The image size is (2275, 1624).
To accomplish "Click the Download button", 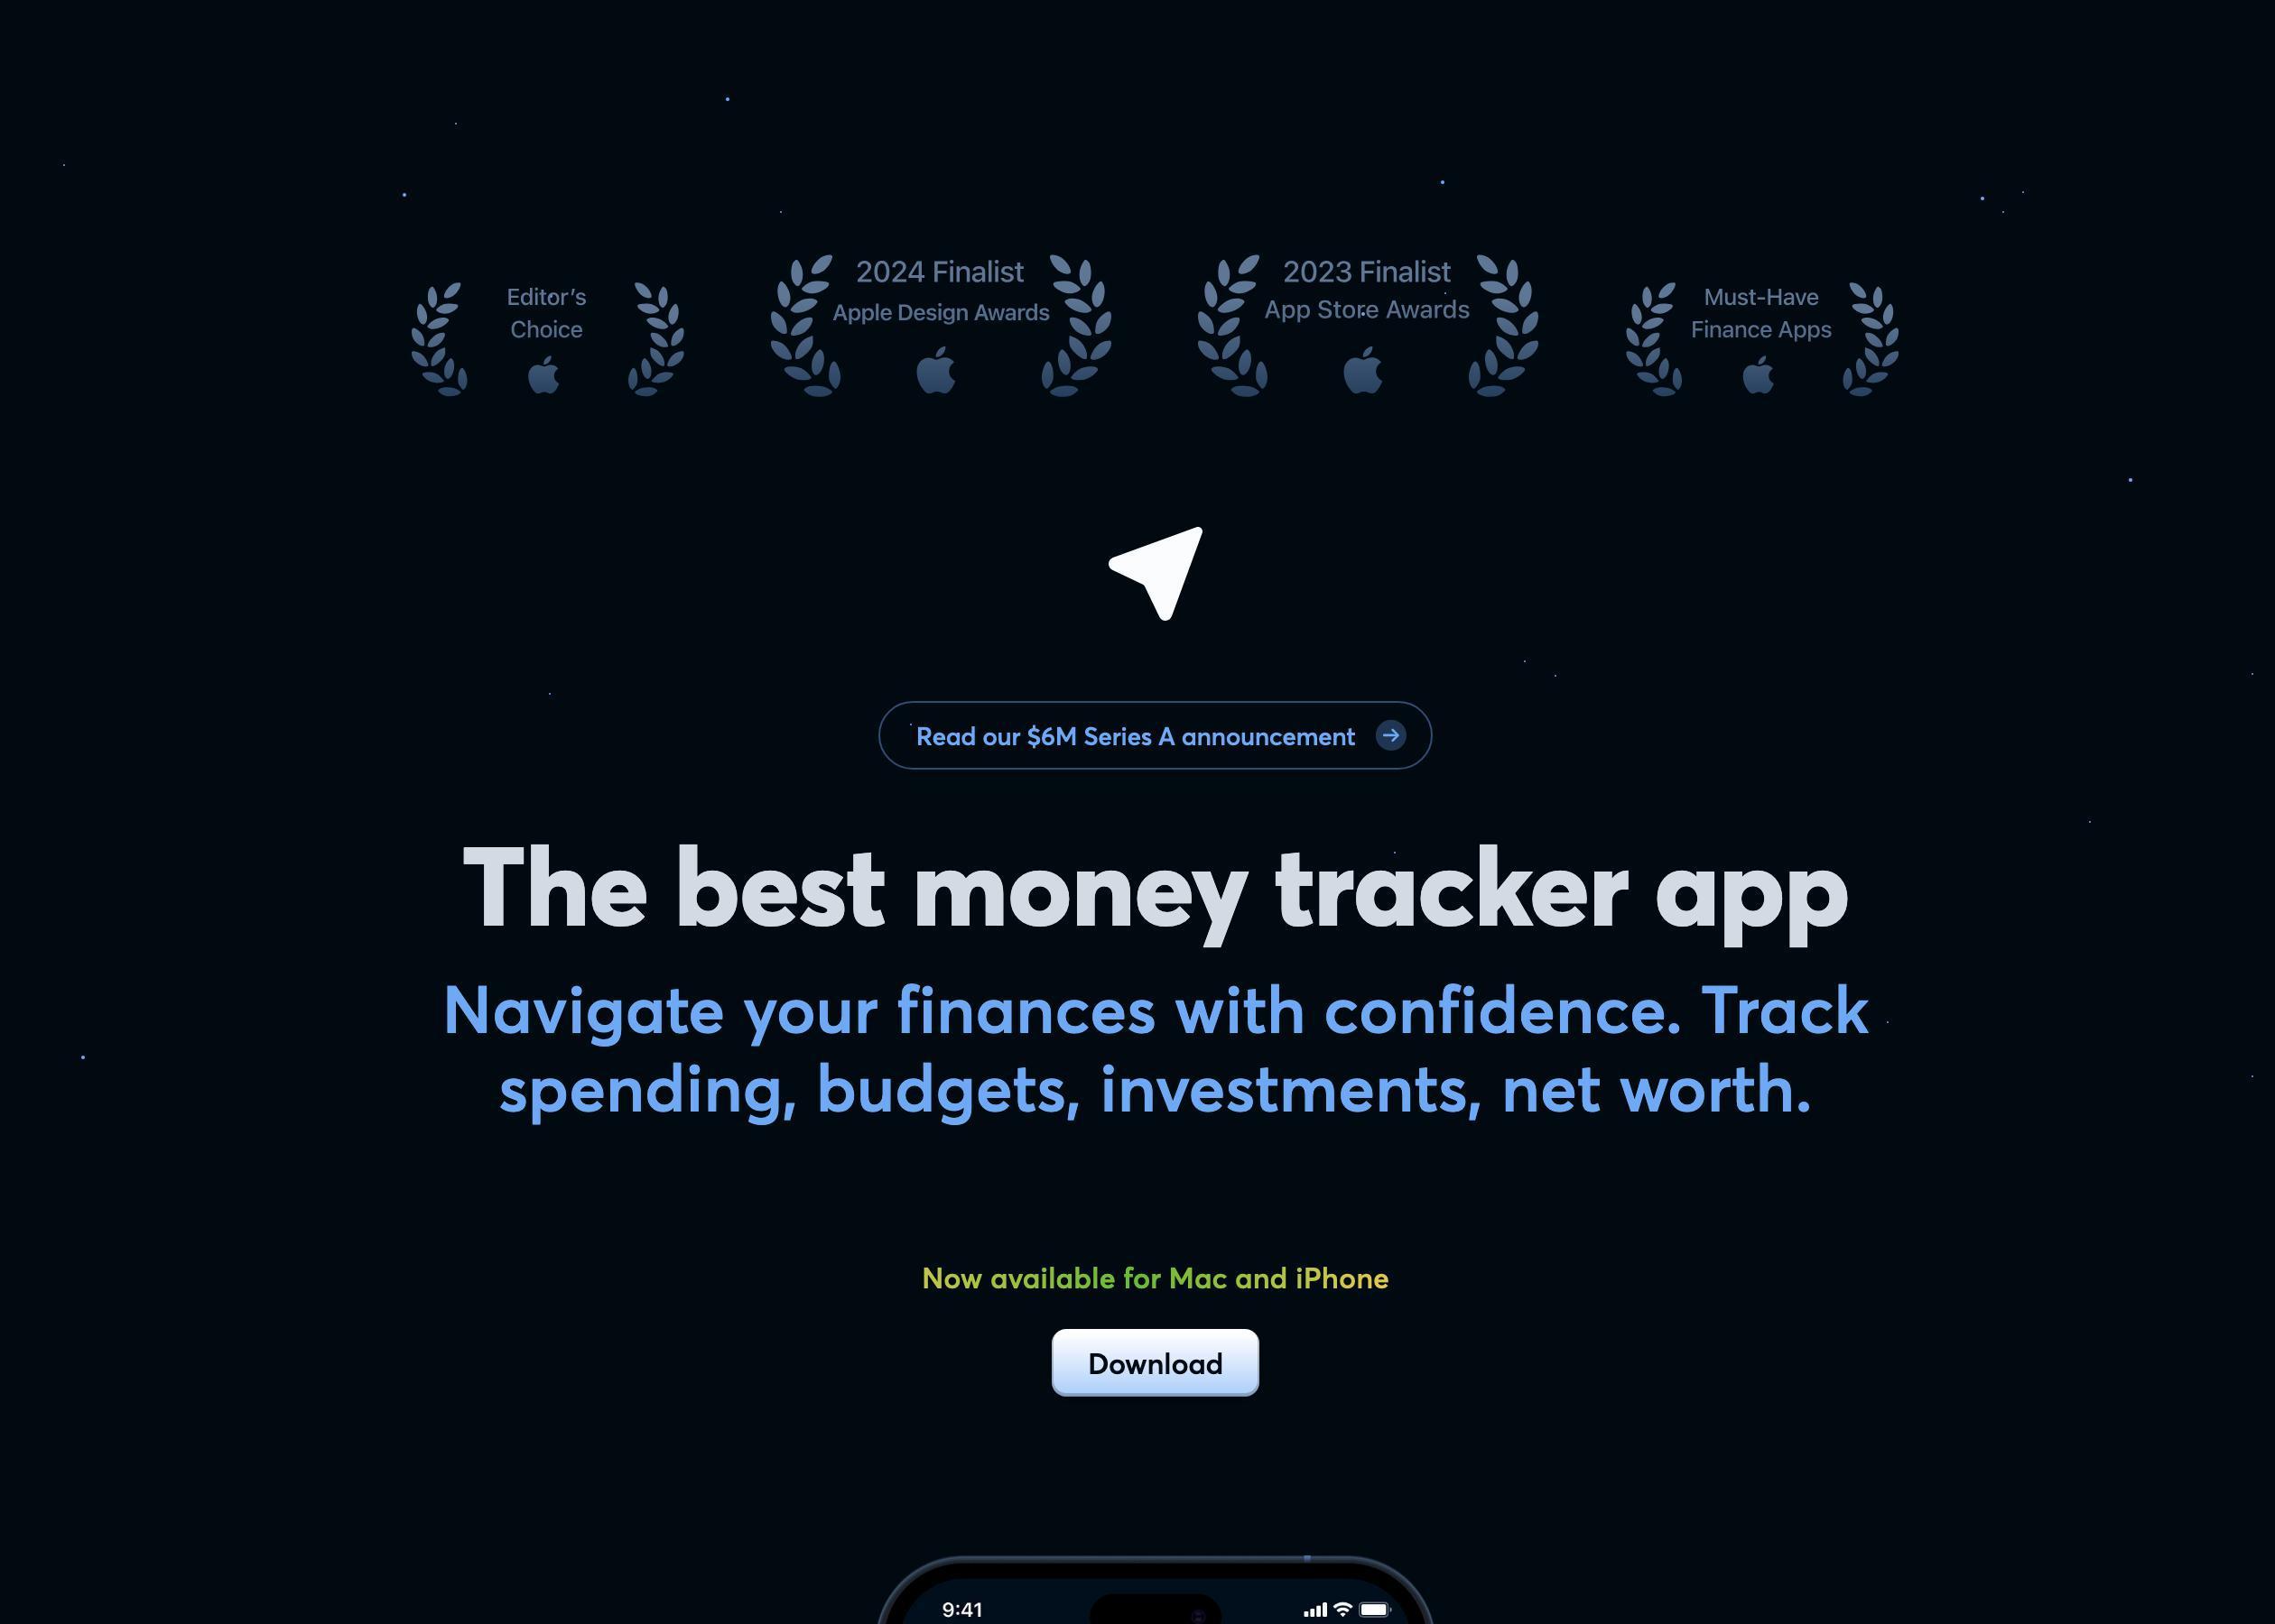I will click(x=1155, y=1362).
